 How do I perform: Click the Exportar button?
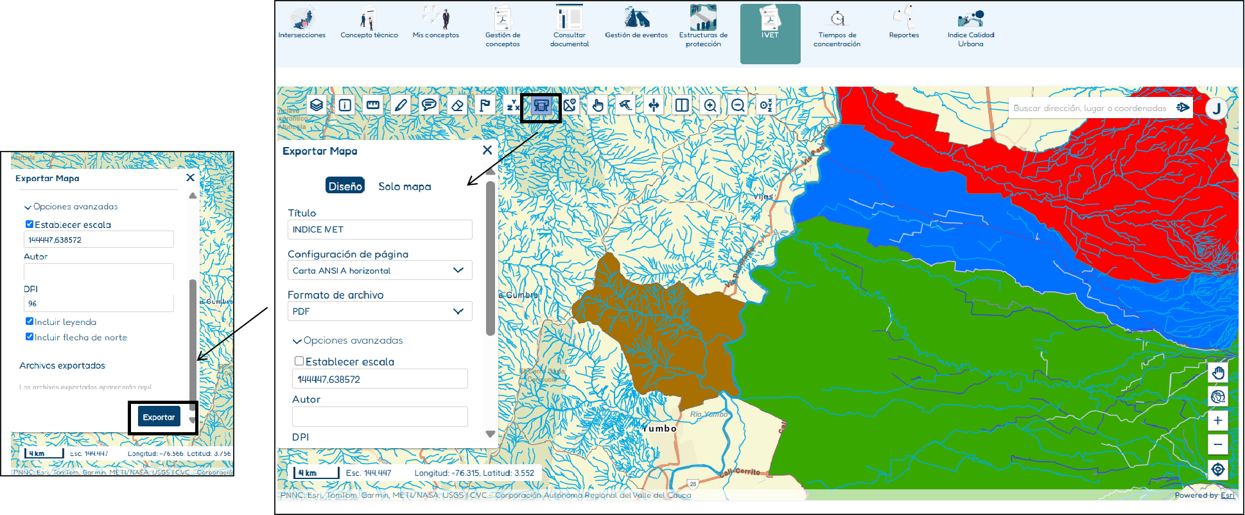point(159,417)
